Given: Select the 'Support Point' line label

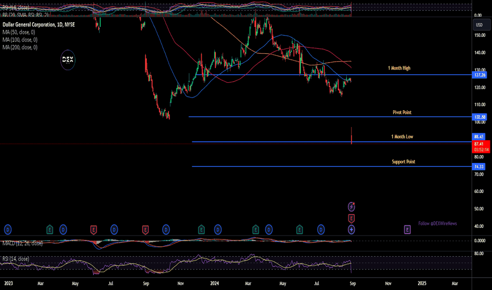Looking at the screenshot, I should click(x=403, y=162).
